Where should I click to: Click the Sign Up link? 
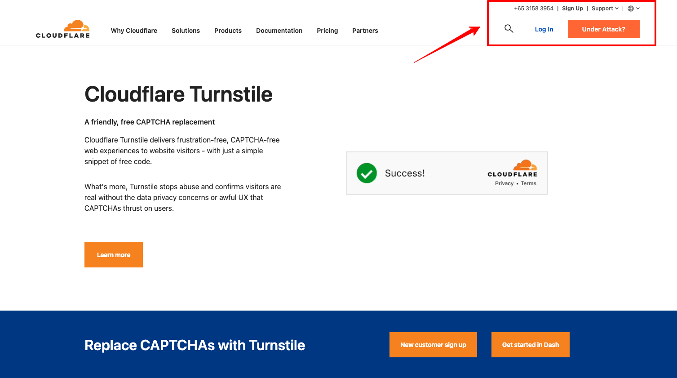(572, 9)
